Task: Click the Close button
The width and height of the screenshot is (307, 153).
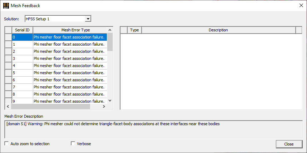Action: pos(289,144)
